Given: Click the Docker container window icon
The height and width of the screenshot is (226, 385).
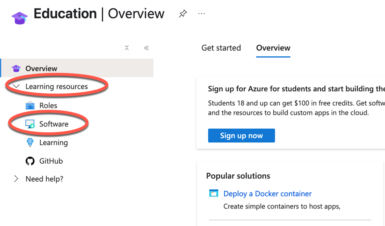Looking at the screenshot, I should [213, 193].
